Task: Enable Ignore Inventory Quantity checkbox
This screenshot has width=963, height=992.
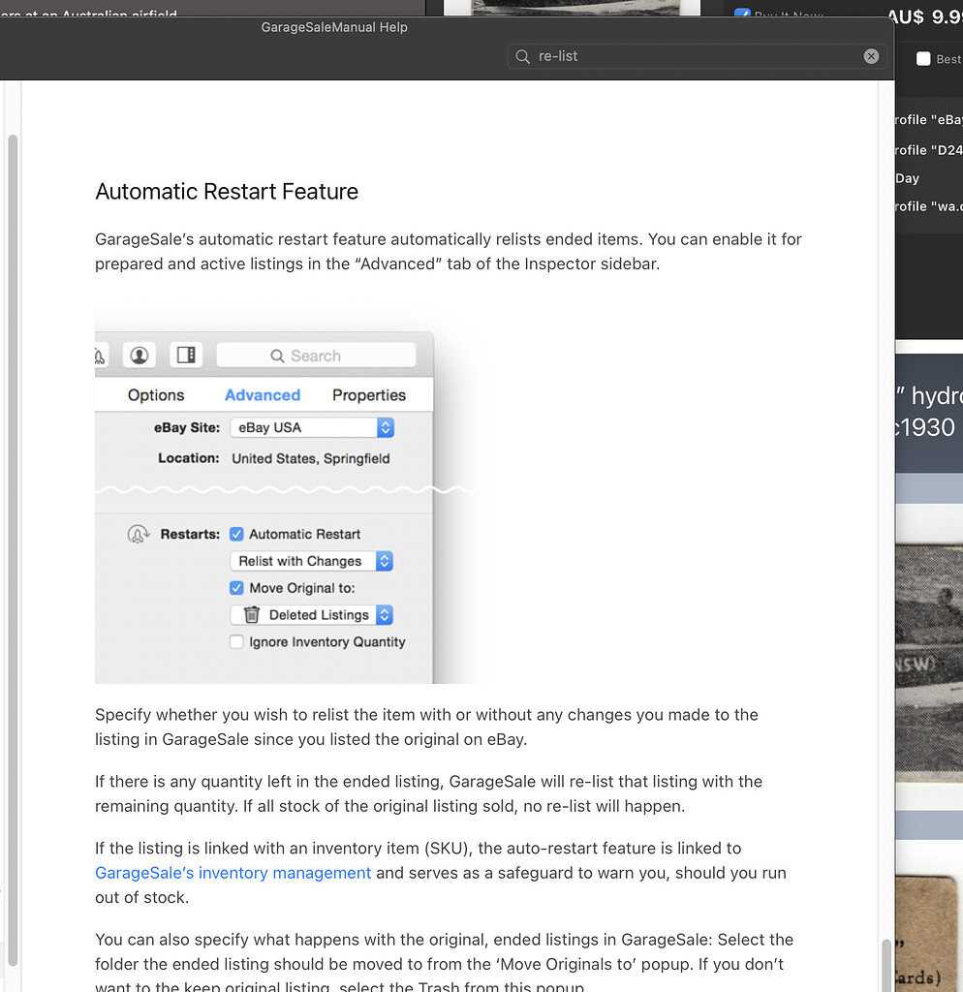Action: 236,642
